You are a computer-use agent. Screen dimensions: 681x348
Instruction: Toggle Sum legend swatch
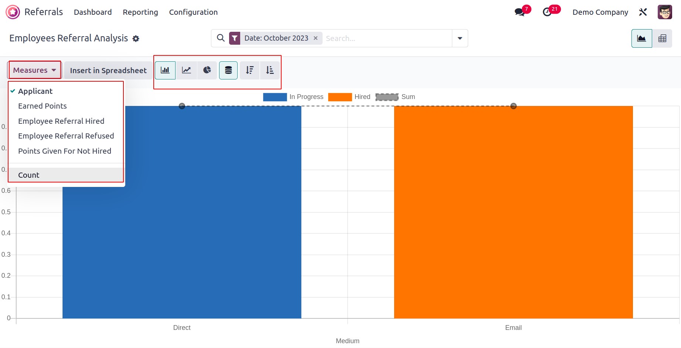pos(387,97)
